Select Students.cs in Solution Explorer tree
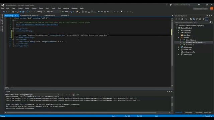The height and width of the screenshot is (120, 214). coord(190,45)
